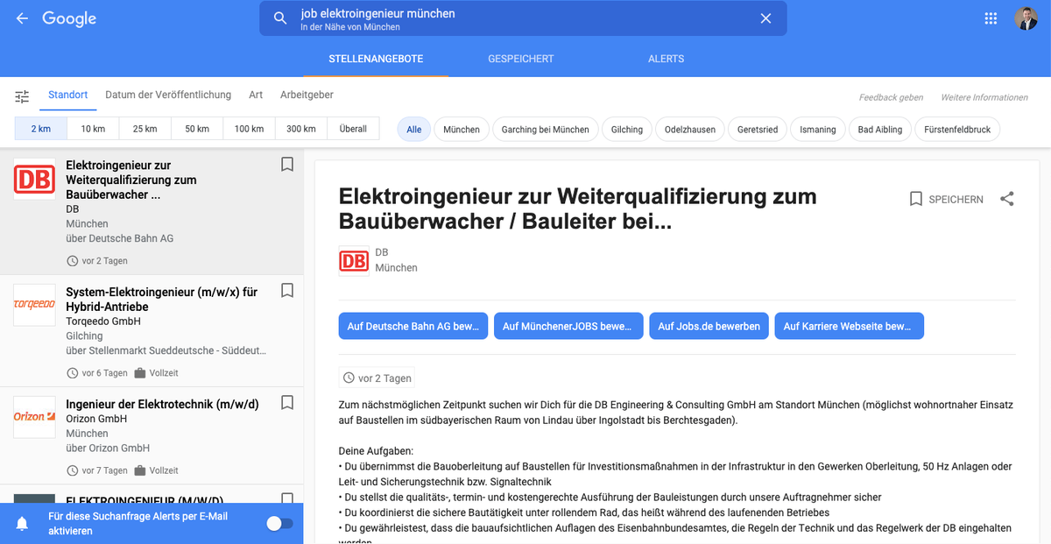
Task: Select the Überall distance option
Action: coord(353,129)
